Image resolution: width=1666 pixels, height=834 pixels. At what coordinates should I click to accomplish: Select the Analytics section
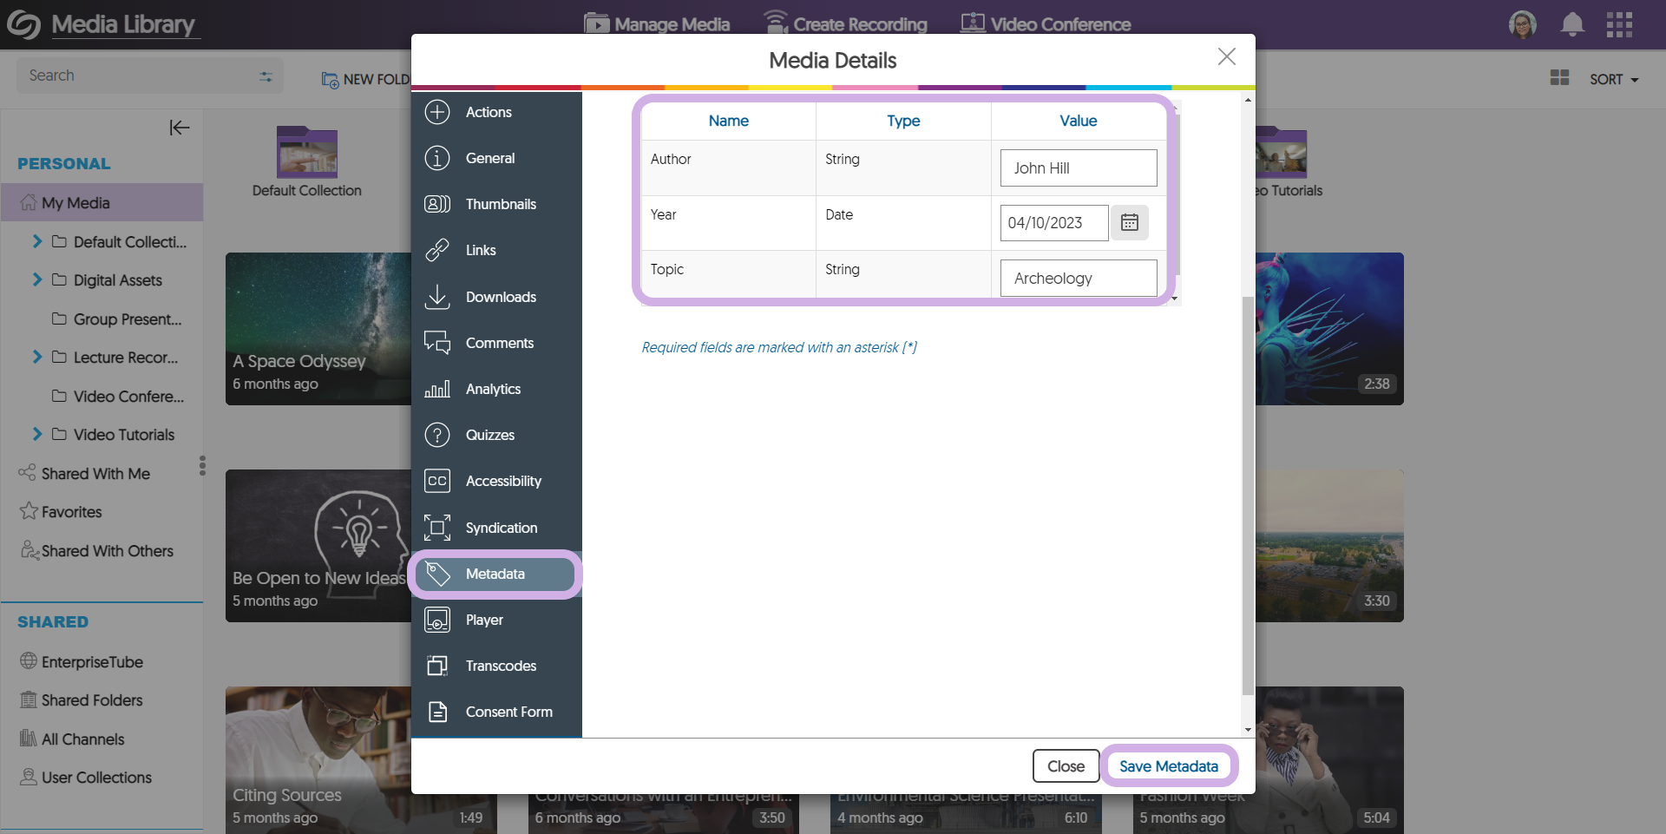pyautogui.click(x=492, y=389)
